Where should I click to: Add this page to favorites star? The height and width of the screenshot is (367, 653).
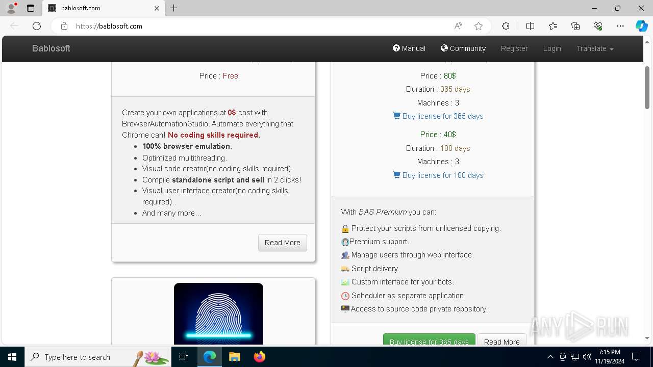coord(479,26)
